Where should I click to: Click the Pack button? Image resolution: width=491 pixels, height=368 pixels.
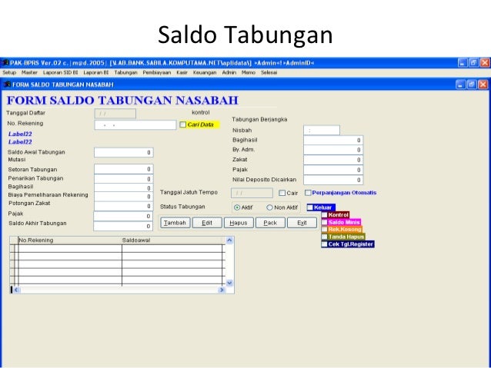coord(270,223)
